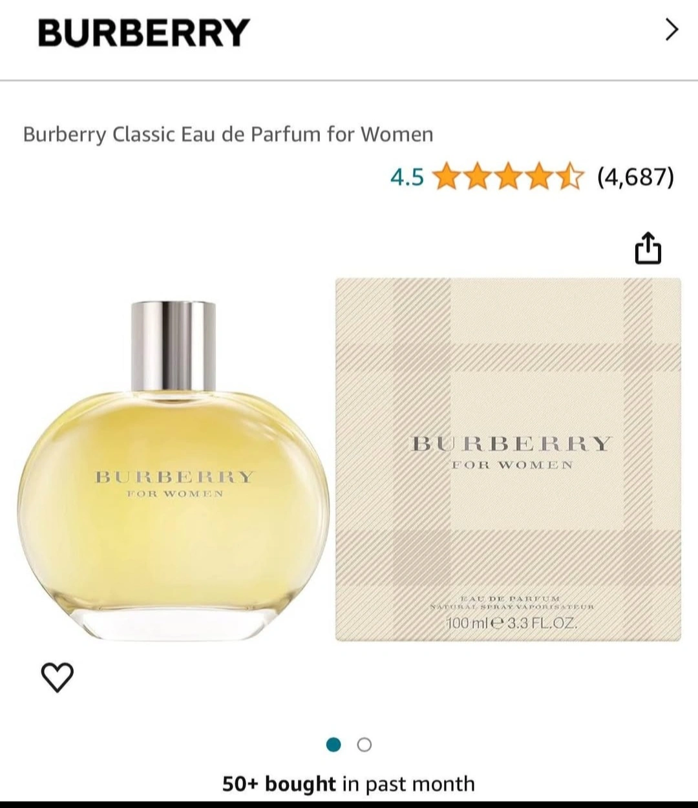Screen dimensions: 698x808
Task: Click the half-filled fifth rating star
Action: (x=569, y=176)
